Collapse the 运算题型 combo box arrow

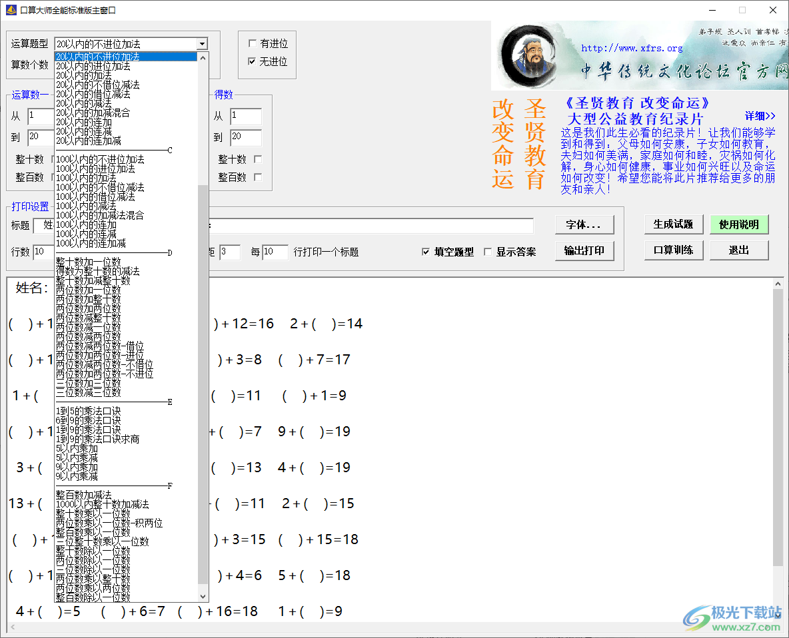click(x=203, y=44)
